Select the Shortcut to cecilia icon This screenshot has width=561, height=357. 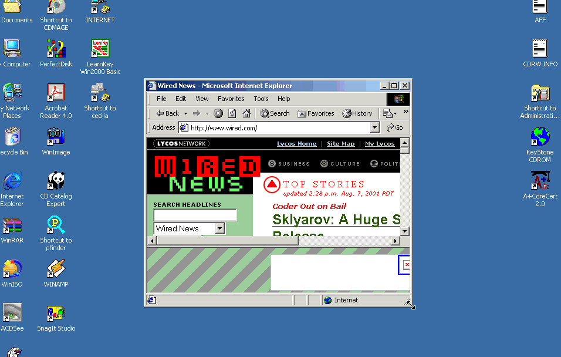coord(100,101)
